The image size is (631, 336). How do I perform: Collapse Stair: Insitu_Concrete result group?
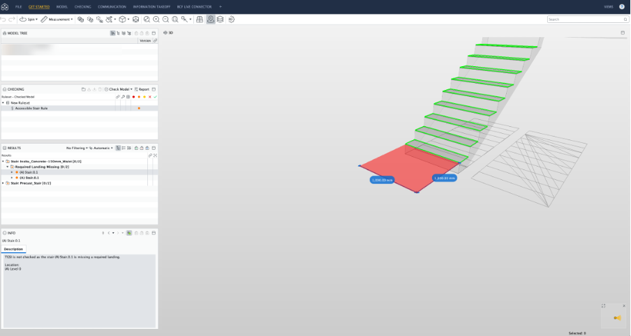coord(3,161)
